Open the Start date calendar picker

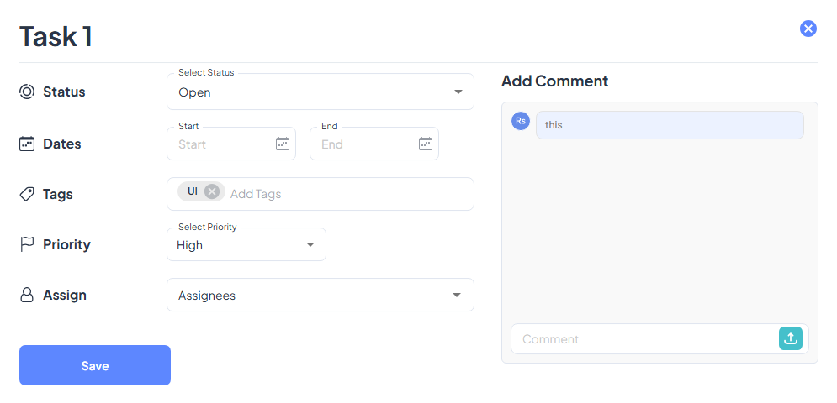[283, 144]
